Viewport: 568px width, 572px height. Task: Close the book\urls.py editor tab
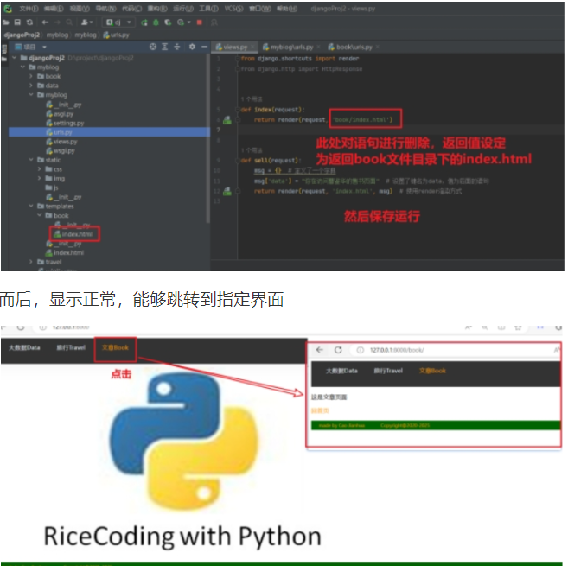click(377, 47)
